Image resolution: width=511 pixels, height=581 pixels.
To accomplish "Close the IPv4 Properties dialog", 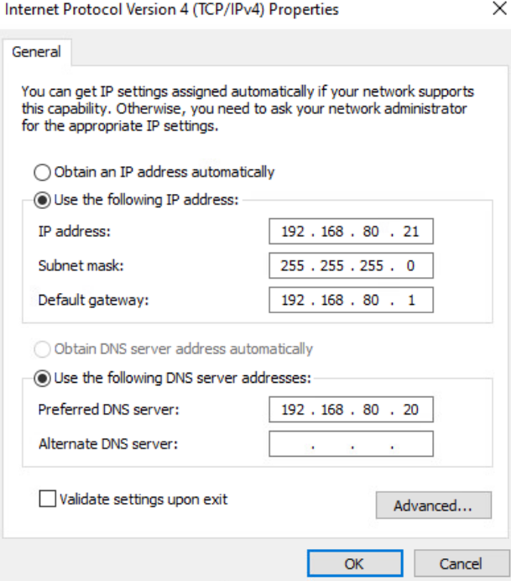I will tap(493, 11).
